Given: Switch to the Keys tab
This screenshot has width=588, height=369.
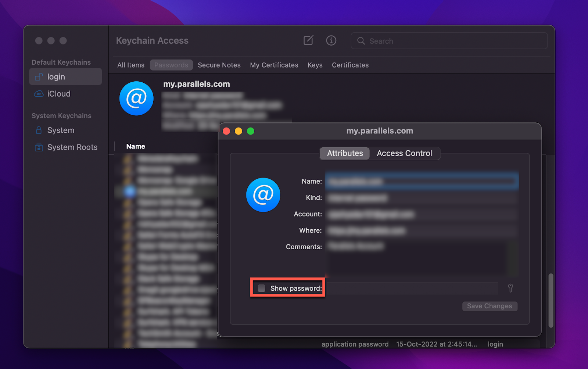Looking at the screenshot, I should point(315,65).
